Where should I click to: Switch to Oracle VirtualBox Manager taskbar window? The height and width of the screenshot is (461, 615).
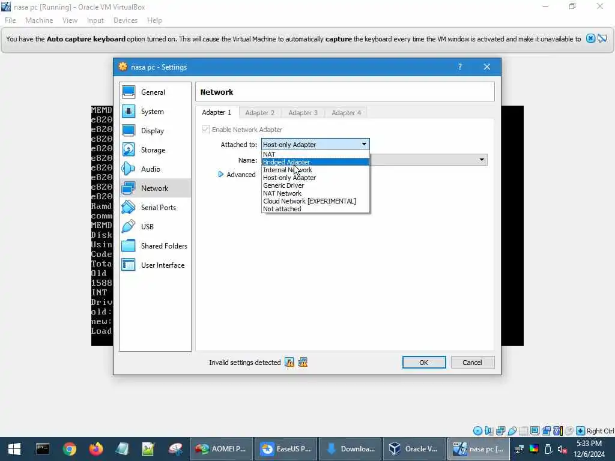tap(414, 449)
